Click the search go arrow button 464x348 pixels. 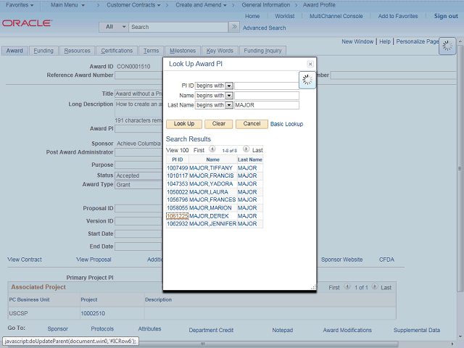point(233,27)
